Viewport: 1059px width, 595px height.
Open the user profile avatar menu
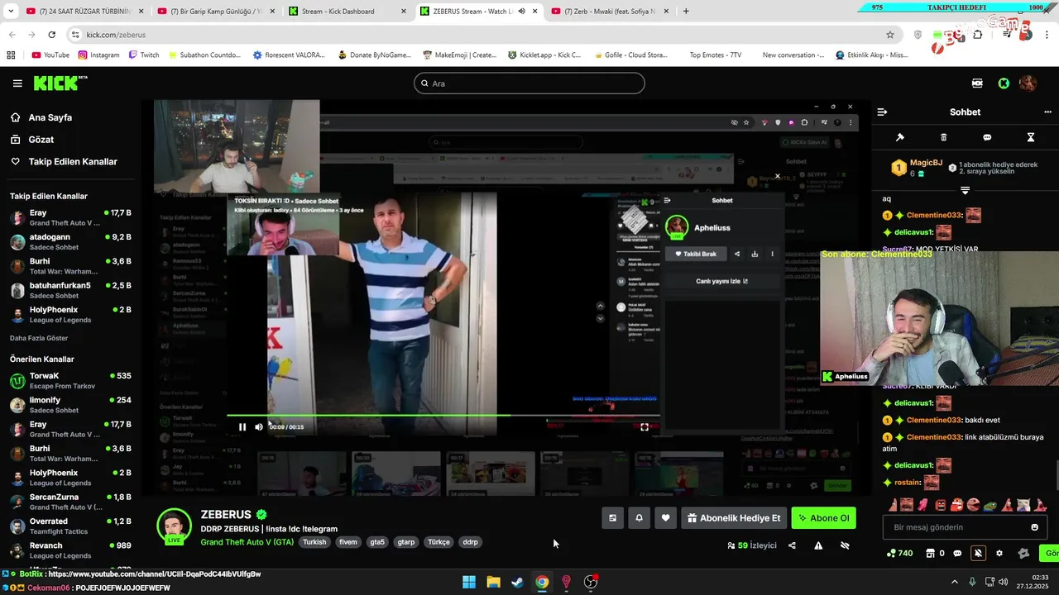click(x=1028, y=83)
